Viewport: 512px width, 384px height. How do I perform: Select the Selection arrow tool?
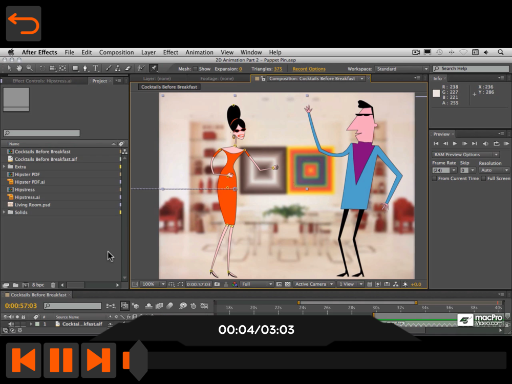click(x=9, y=68)
